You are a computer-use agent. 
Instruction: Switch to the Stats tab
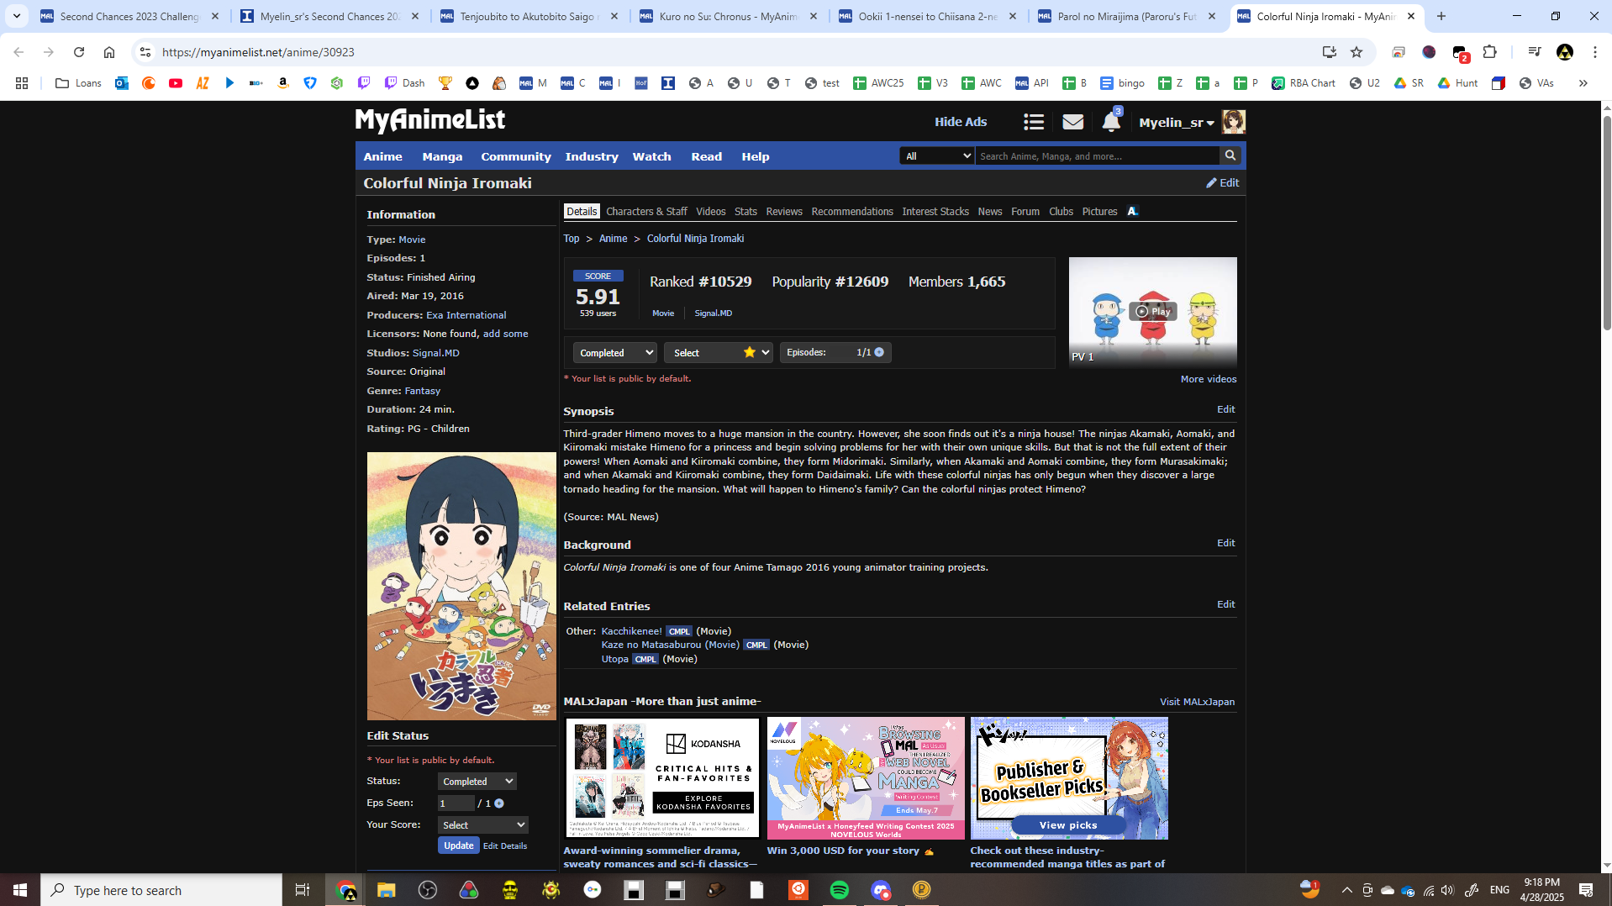tap(745, 212)
